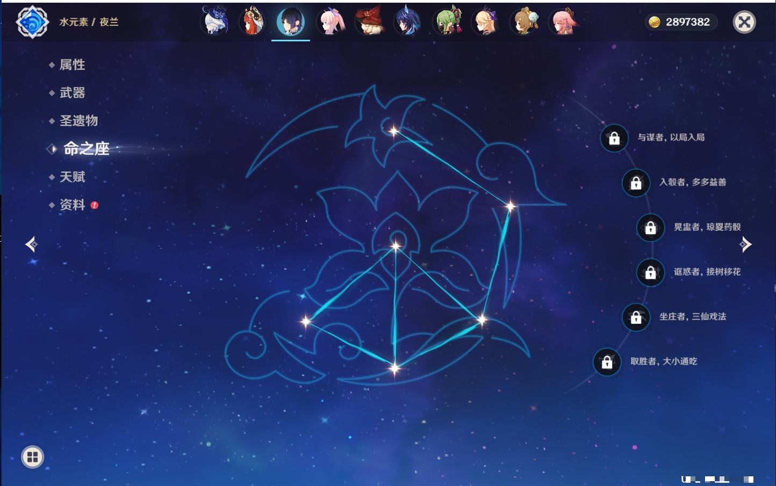Click the lock icon for 入彀者，多多益善
Image resolution: width=776 pixels, height=486 pixels.
click(636, 183)
